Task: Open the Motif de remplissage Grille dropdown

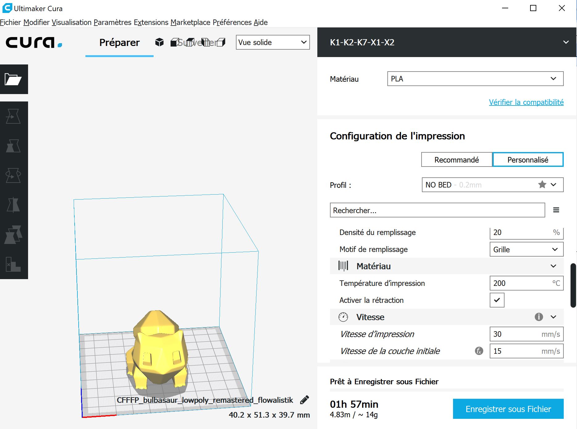Action: (x=526, y=249)
